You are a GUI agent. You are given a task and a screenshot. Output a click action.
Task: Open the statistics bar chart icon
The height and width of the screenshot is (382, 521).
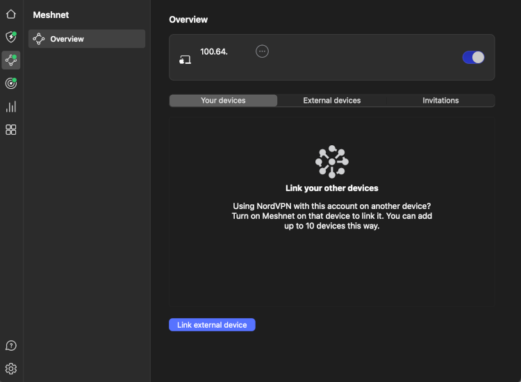tap(11, 107)
